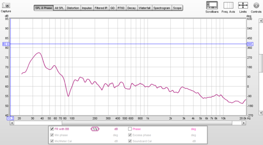This screenshot has height=145, width=263.
Task: Open the Controls gear icon
Action: 256,6
